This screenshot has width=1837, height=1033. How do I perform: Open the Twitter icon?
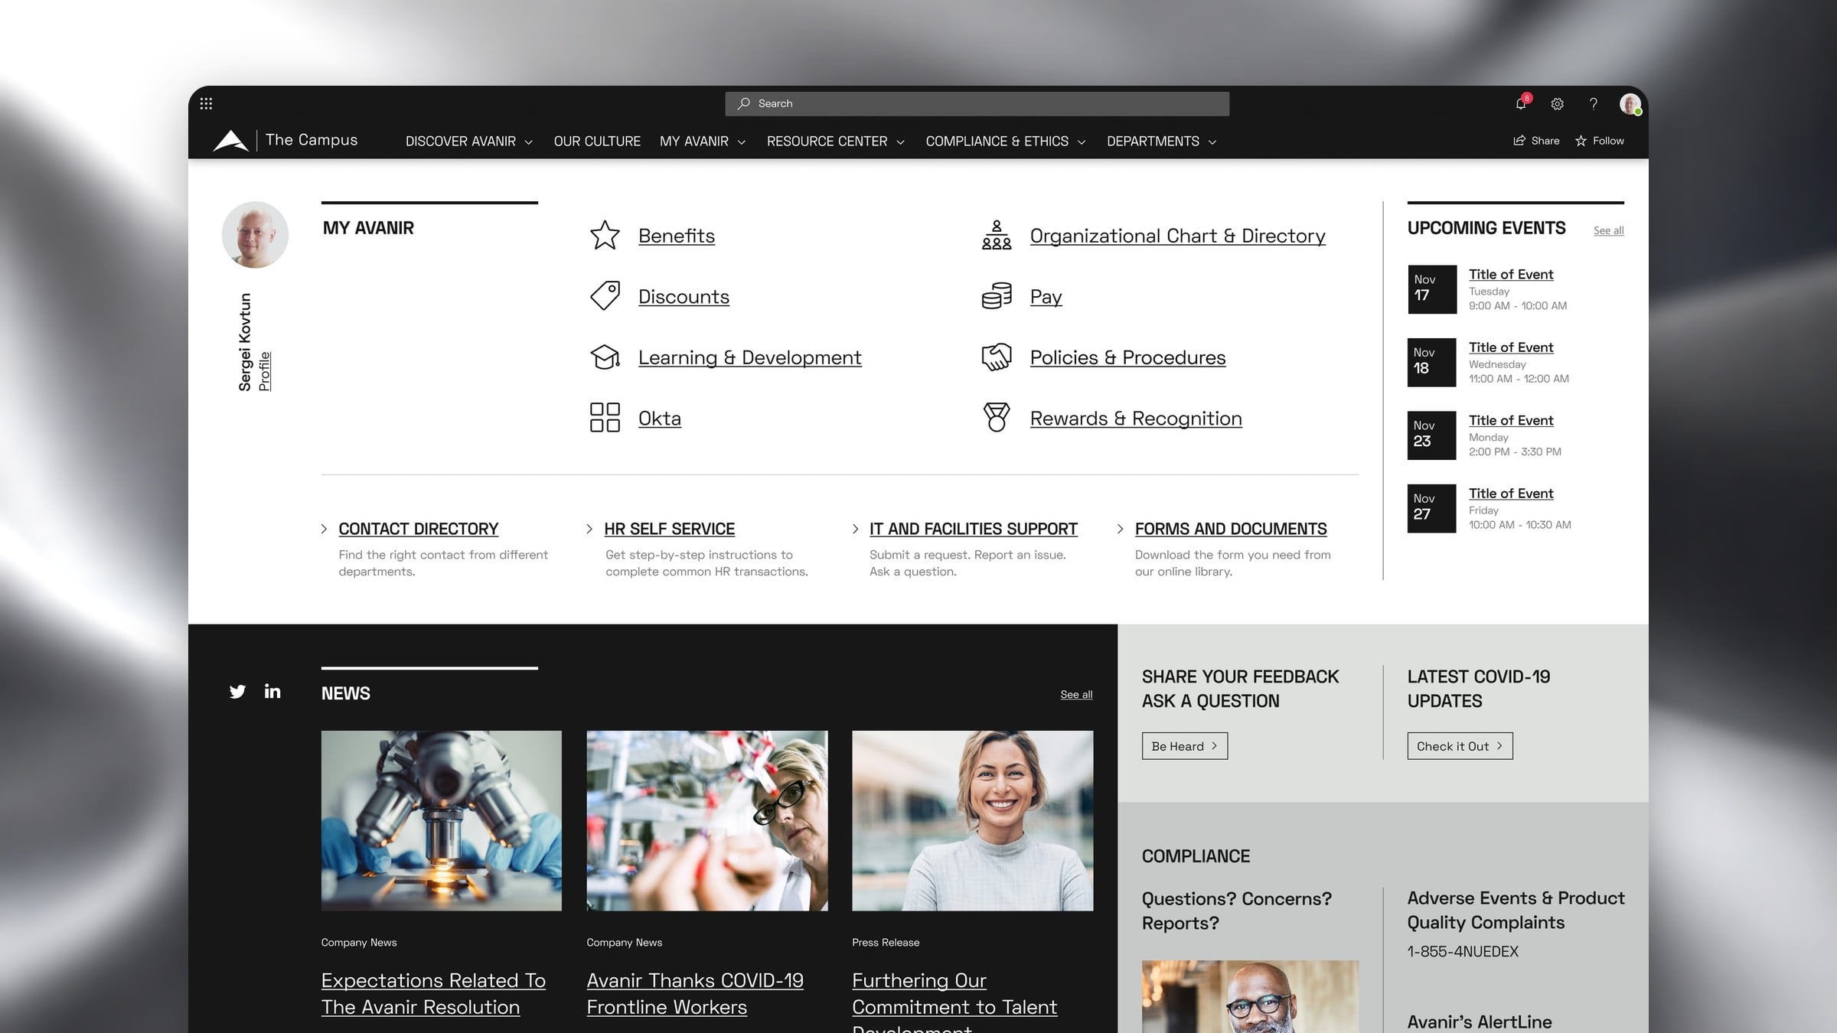237,692
